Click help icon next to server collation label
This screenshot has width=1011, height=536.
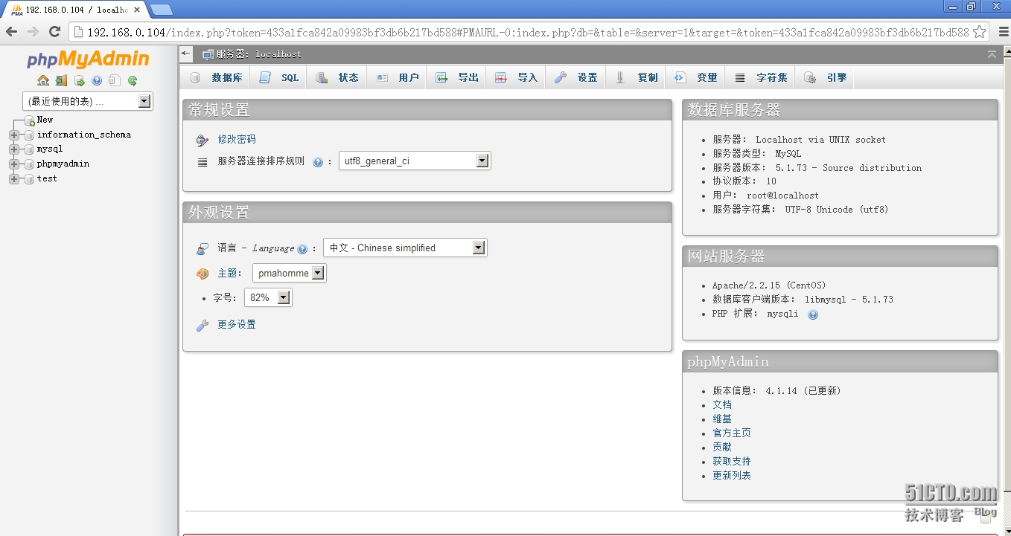(318, 162)
